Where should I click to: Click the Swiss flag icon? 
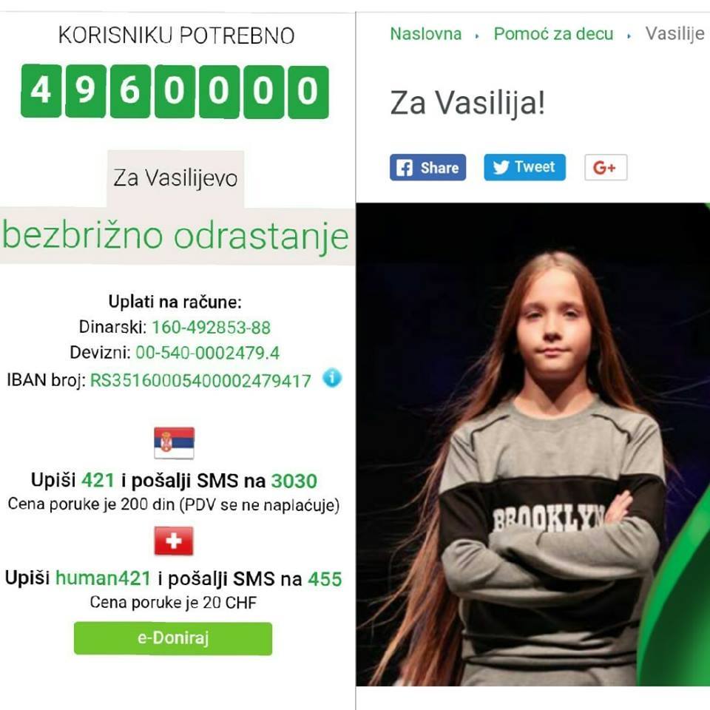click(x=174, y=541)
